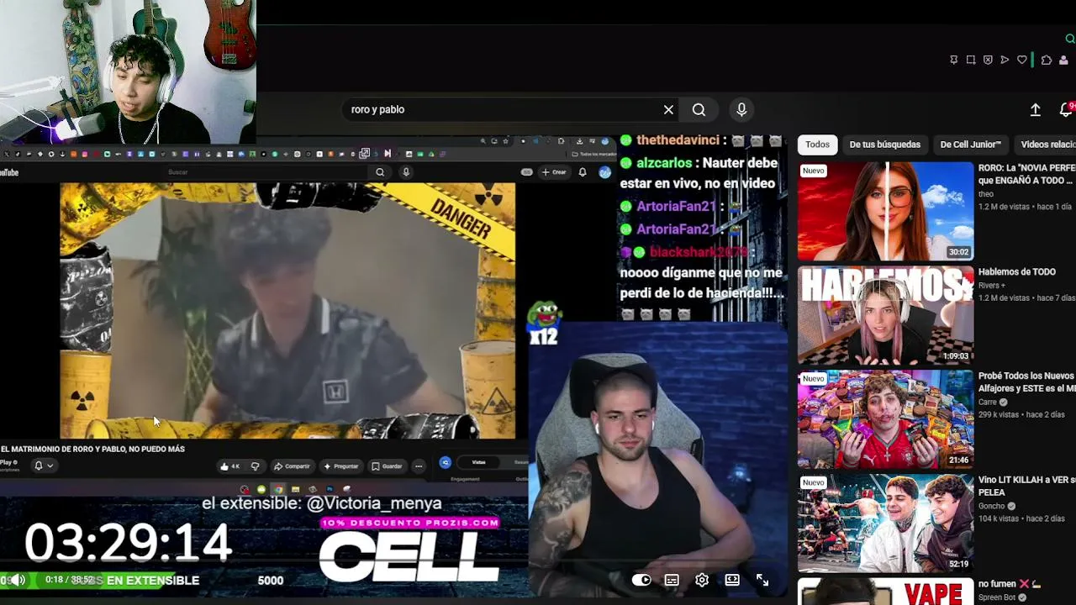Click the embedded YouTube "Buscar" search field

click(x=265, y=172)
